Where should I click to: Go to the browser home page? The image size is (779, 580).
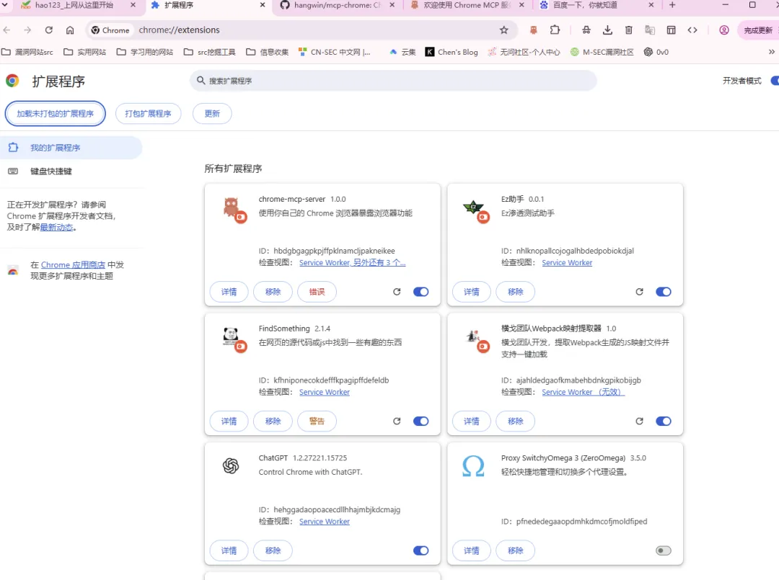[x=70, y=30]
